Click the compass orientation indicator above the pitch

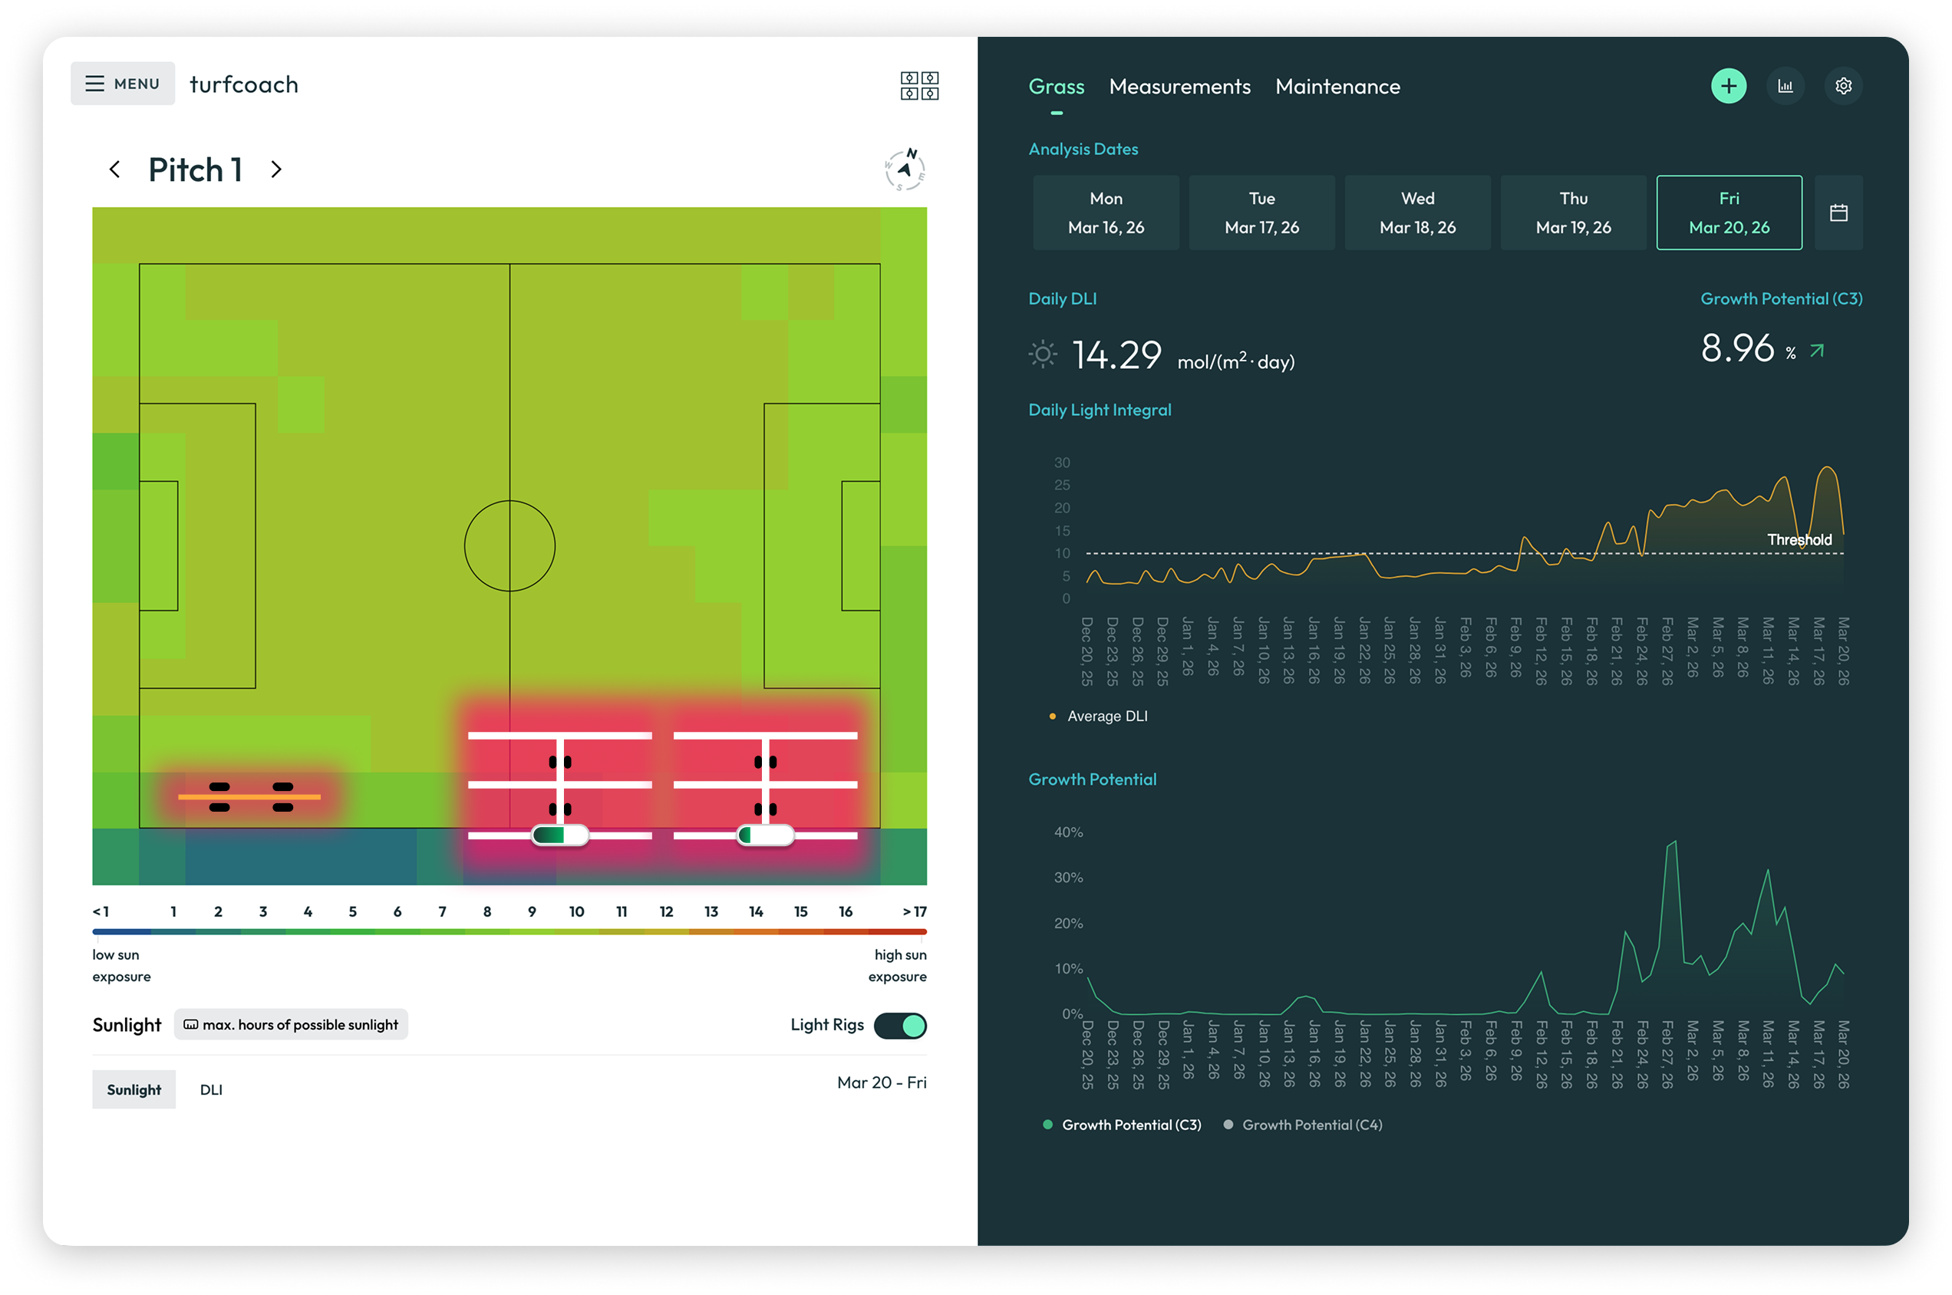click(x=904, y=169)
